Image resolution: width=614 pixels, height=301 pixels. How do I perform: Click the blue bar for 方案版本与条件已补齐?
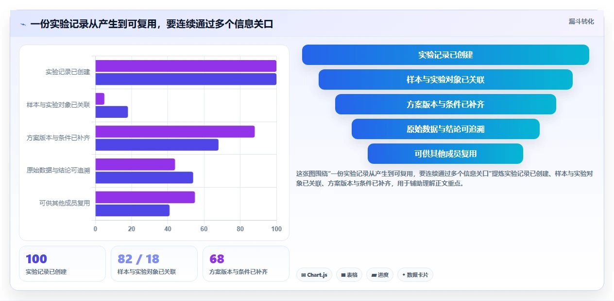point(157,145)
